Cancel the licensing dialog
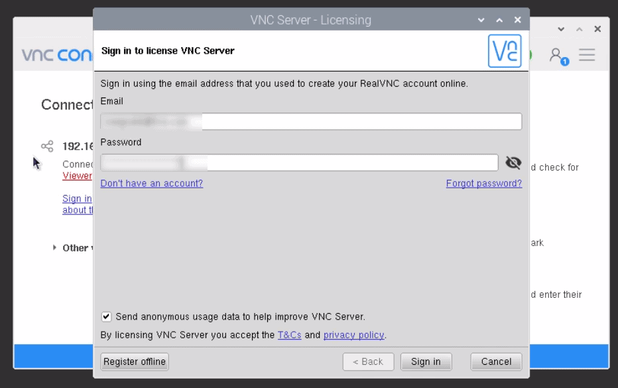The width and height of the screenshot is (618, 388). 496,361
